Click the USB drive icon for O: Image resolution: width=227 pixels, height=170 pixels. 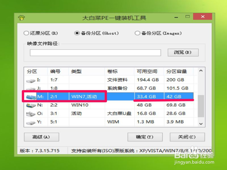click(31, 114)
